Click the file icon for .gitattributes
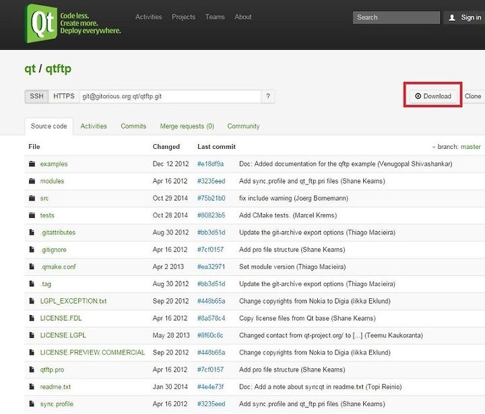The image size is (485, 414). point(32,232)
